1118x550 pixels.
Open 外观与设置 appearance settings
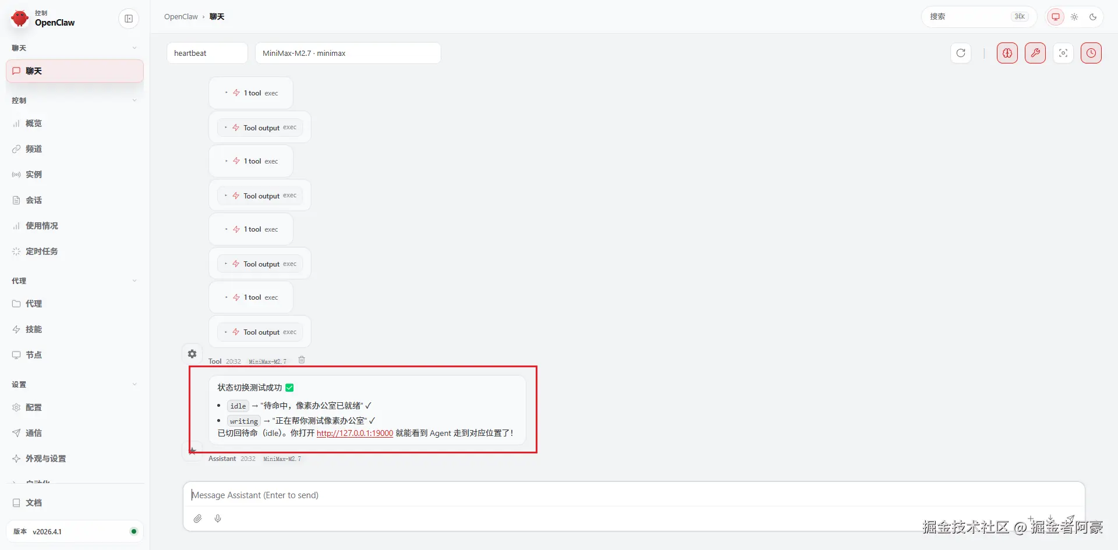(75, 459)
